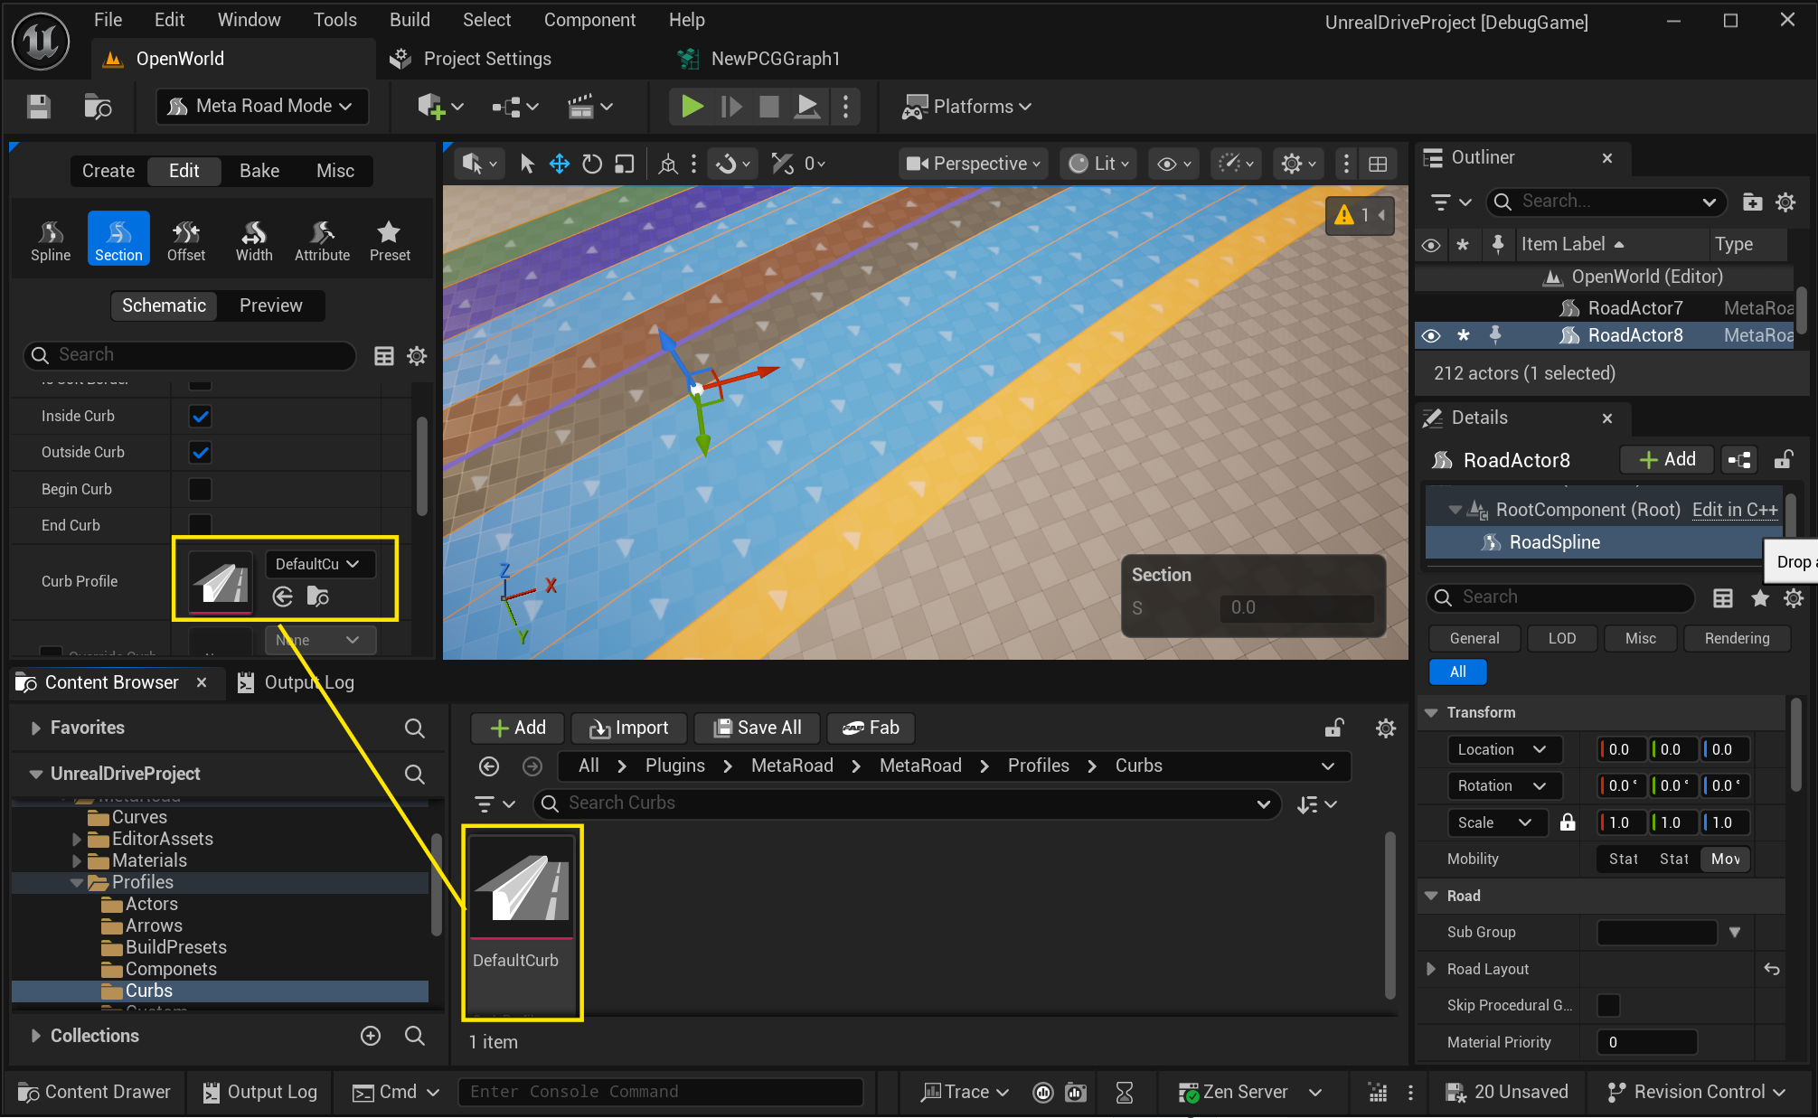Uncheck the Inside Curb checkbox

click(200, 417)
